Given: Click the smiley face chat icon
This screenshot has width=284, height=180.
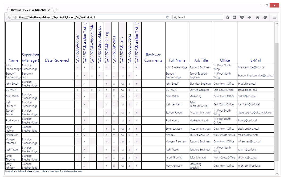Looking at the screenshot, I should (x=265, y=17).
